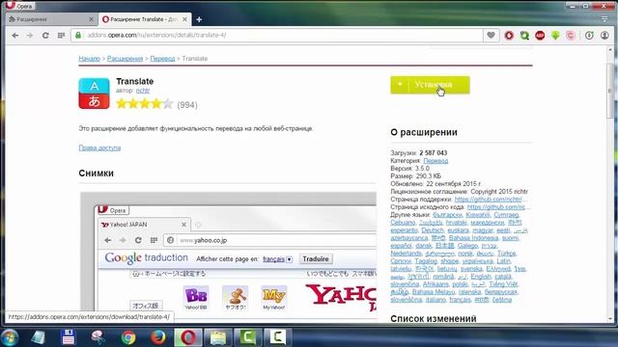The height and width of the screenshot is (347, 618).
Task: Reload the current page
Action: click(45, 36)
